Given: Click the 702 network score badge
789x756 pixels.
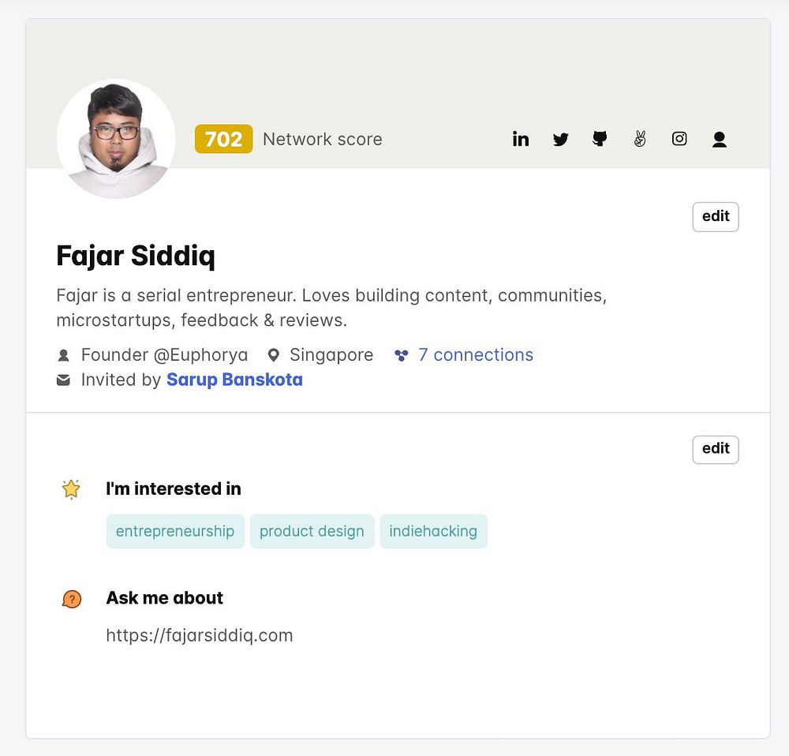Looking at the screenshot, I should tap(223, 139).
